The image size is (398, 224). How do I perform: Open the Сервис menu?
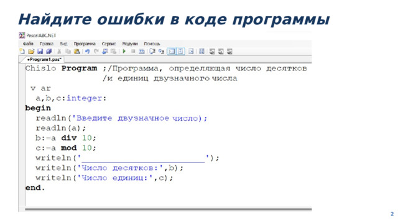click(x=109, y=44)
